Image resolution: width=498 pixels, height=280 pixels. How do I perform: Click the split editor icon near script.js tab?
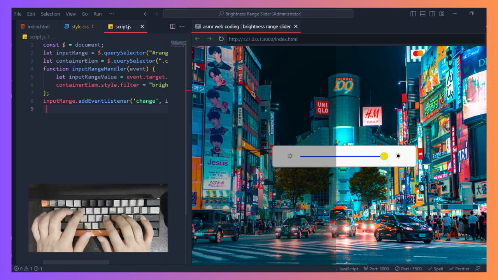[x=172, y=26]
